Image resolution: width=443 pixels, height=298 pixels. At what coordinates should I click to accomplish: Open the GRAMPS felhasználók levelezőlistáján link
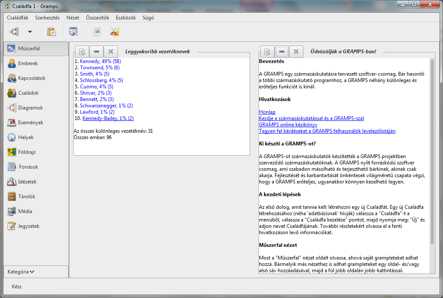coord(327,131)
